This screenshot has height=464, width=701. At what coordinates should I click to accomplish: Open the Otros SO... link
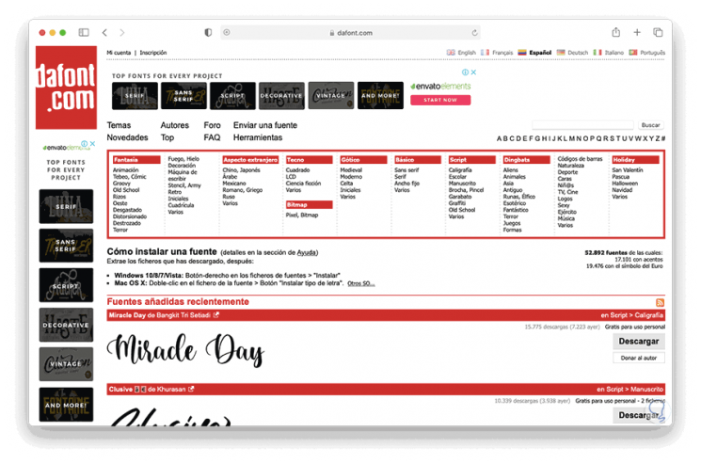click(x=361, y=283)
